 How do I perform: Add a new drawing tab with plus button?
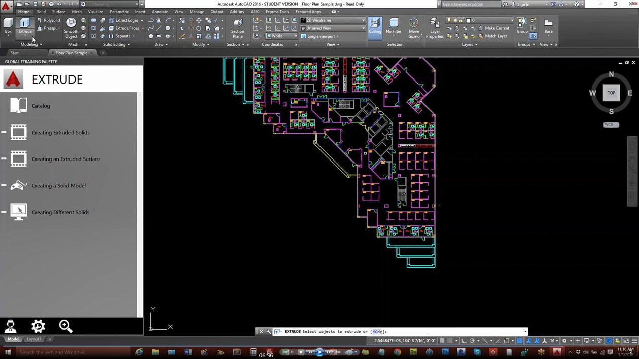(x=103, y=53)
